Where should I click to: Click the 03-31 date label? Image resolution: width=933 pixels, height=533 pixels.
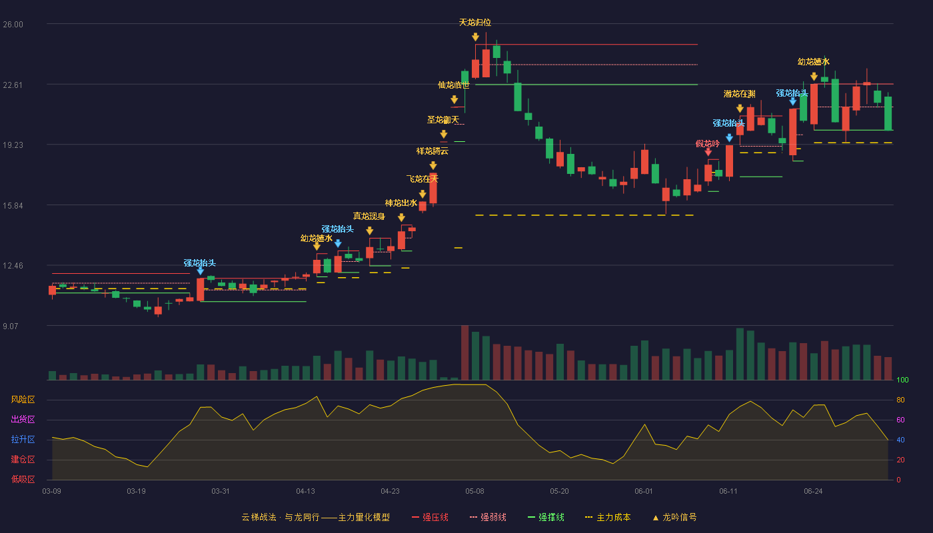point(221,491)
